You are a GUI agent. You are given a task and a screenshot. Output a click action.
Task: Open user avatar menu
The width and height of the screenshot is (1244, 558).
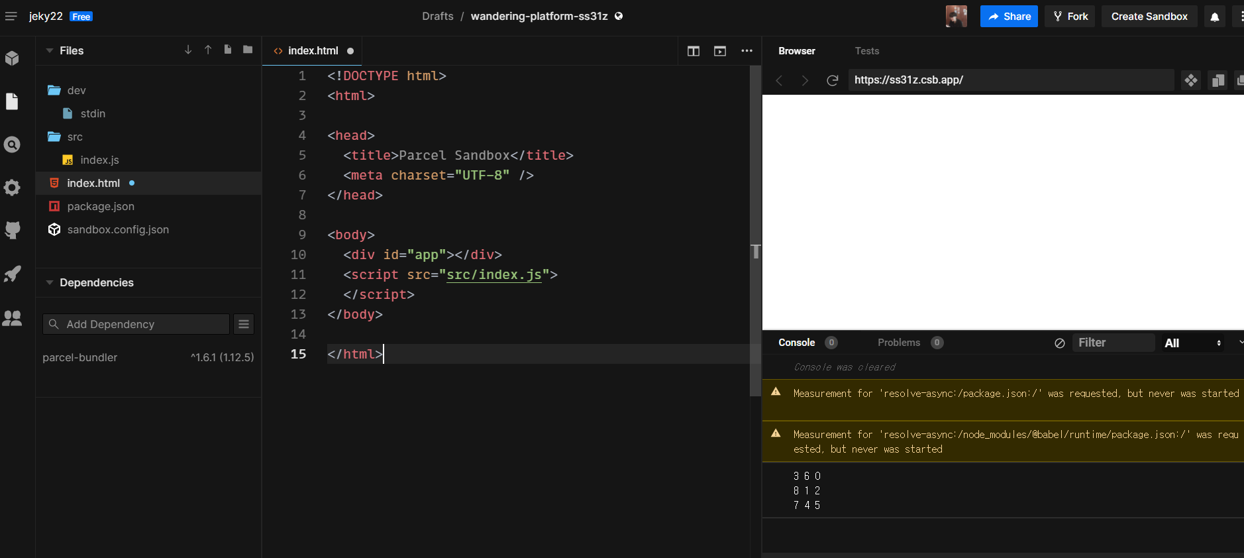pyautogui.click(x=957, y=17)
